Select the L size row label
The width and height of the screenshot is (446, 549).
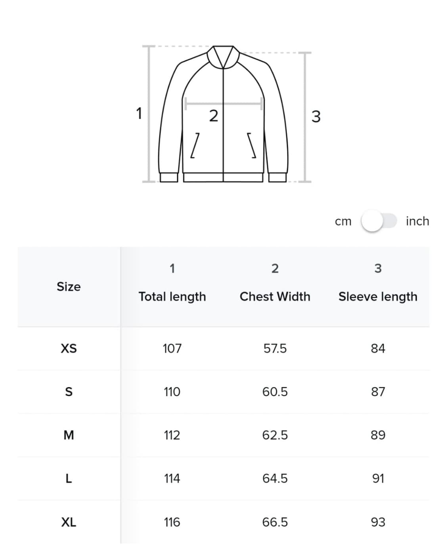pyautogui.click(x=69, y=478)
